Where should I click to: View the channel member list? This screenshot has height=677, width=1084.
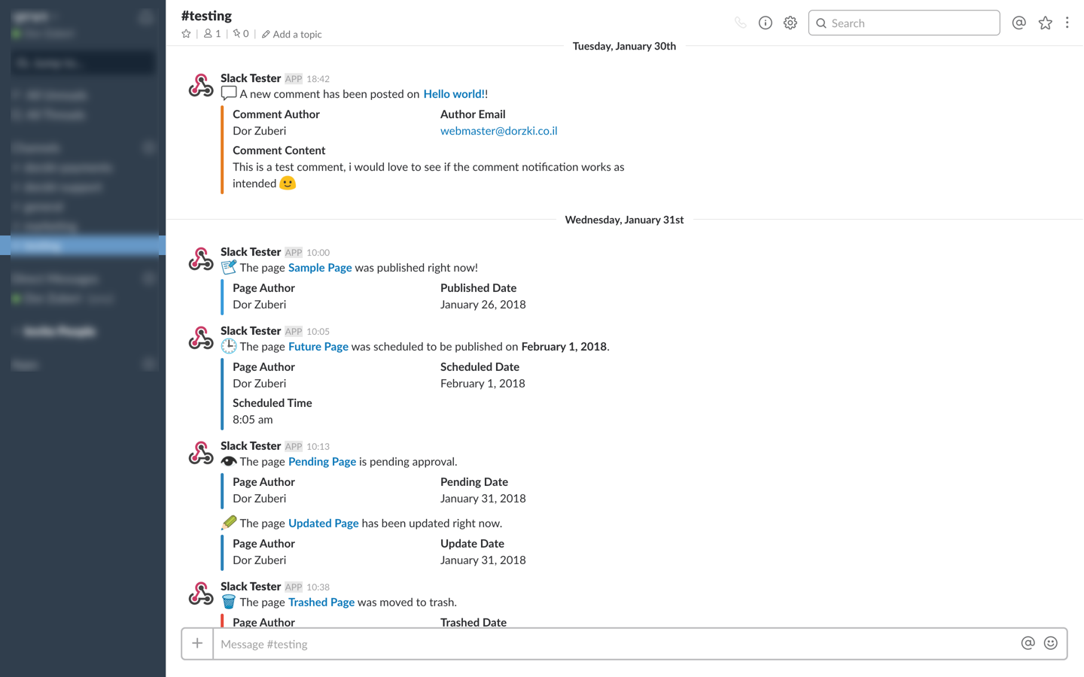coord(212,34)
